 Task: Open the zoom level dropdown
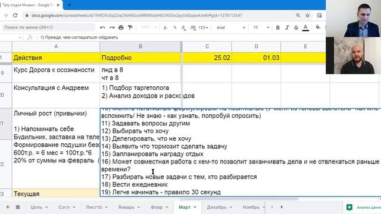pos(149,27)
